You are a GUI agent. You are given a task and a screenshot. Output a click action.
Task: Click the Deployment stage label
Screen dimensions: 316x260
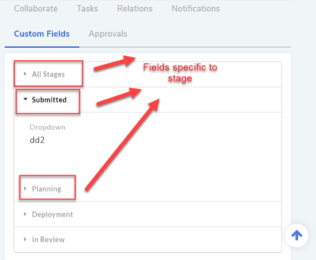(x=52, y=214)
